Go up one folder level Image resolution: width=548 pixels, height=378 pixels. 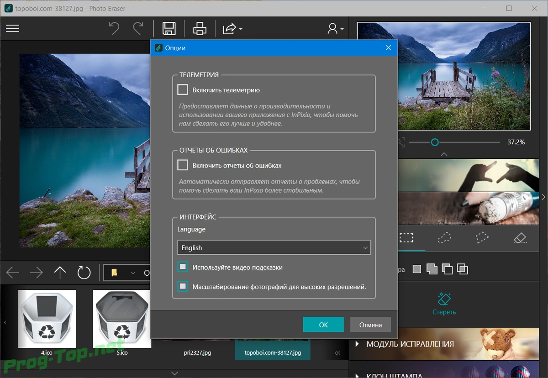[x=60, y=273]
